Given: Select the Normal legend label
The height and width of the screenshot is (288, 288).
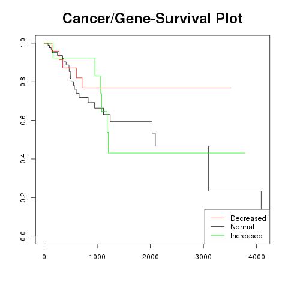Looking at the screenshot, I should click(x=242, y=227).
